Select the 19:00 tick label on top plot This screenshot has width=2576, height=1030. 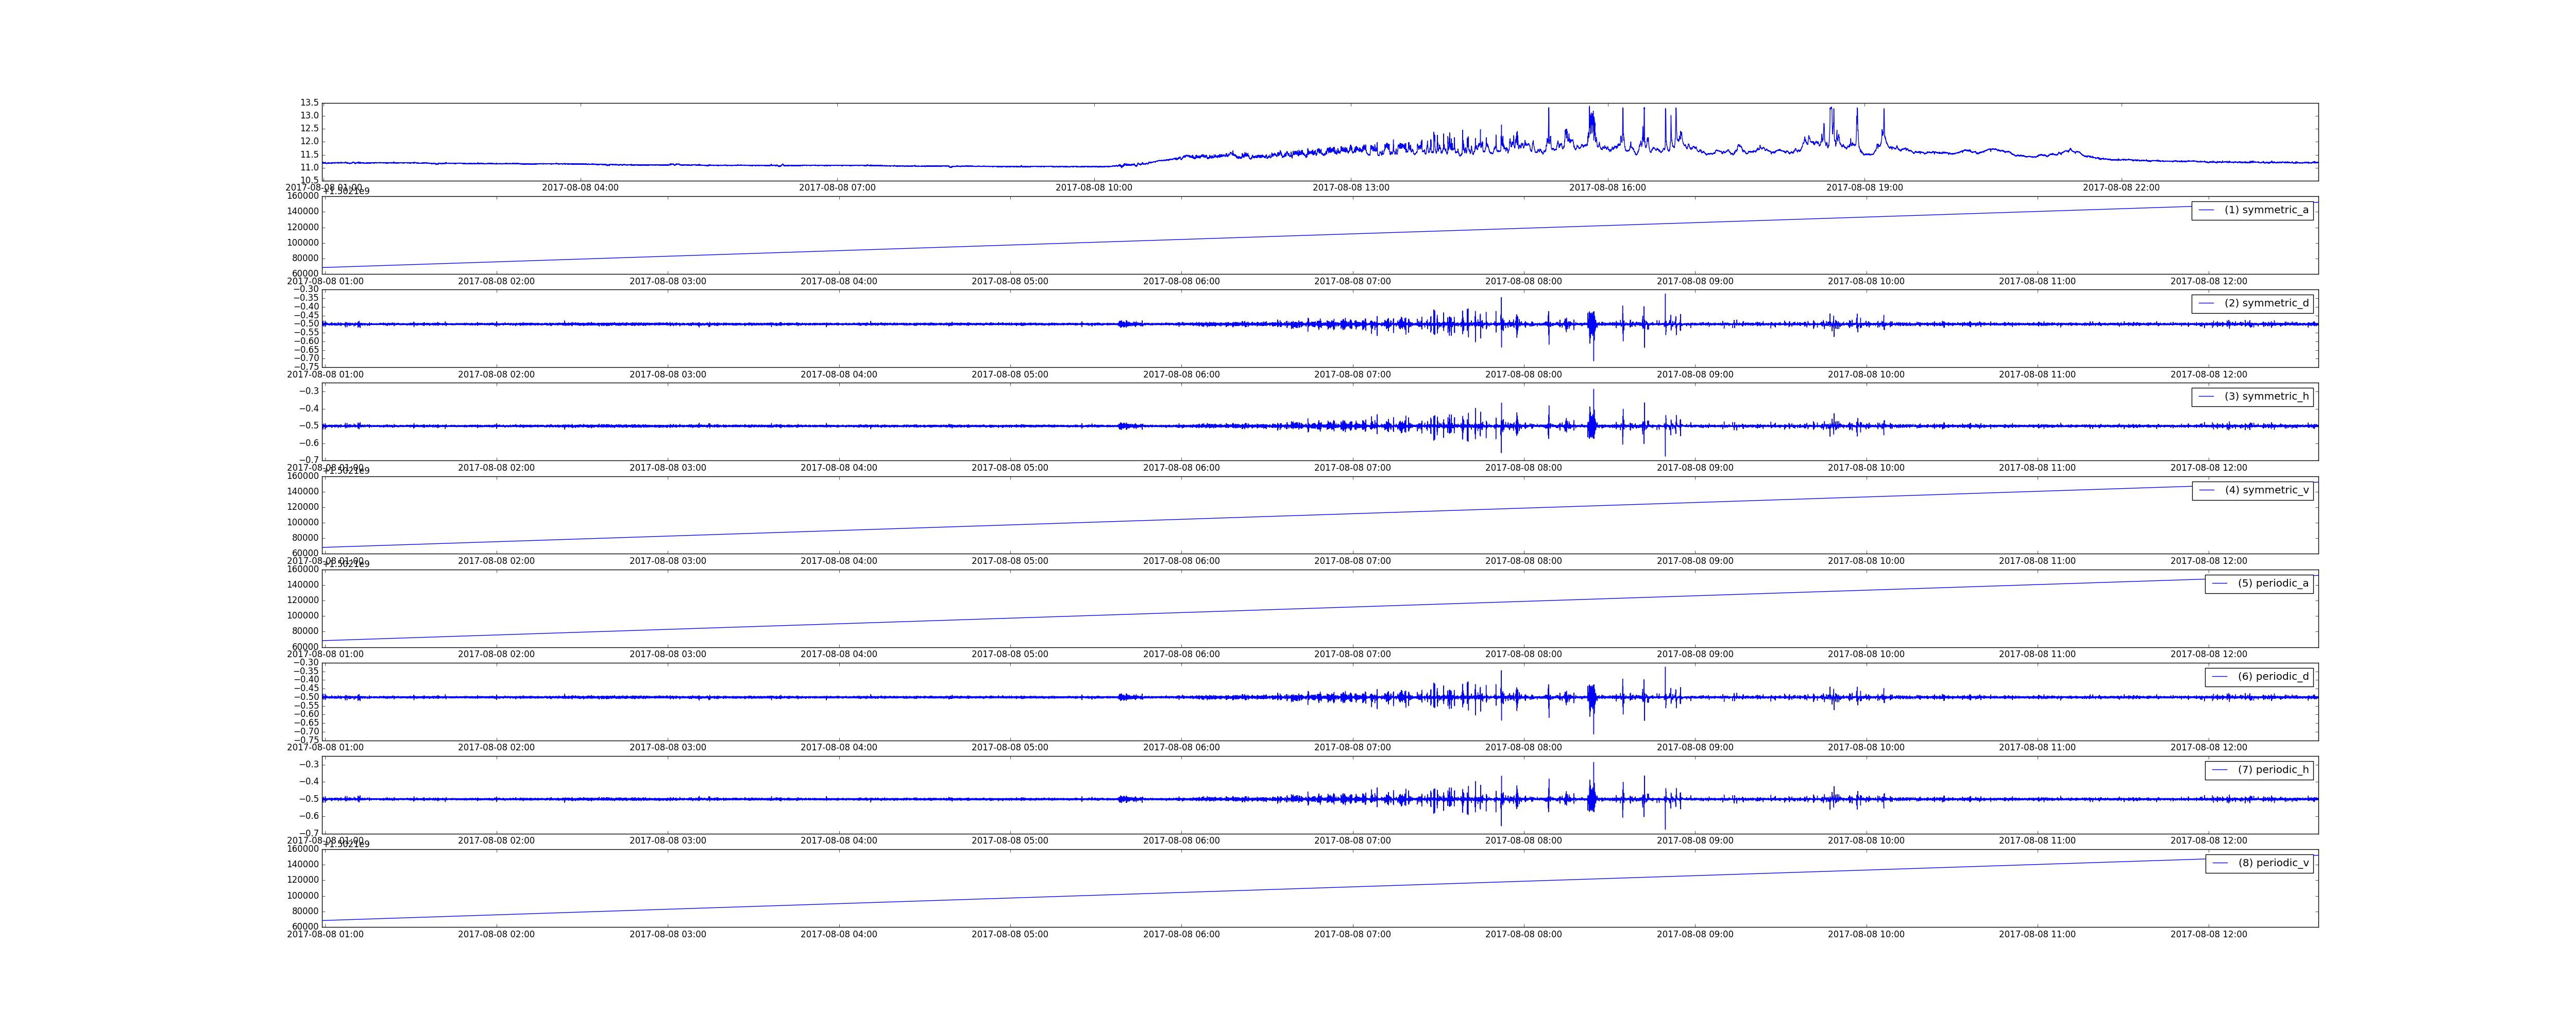[x=1864, y=188]
